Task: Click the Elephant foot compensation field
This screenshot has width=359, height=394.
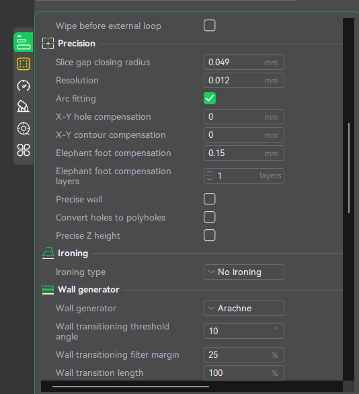Action: 244,153
